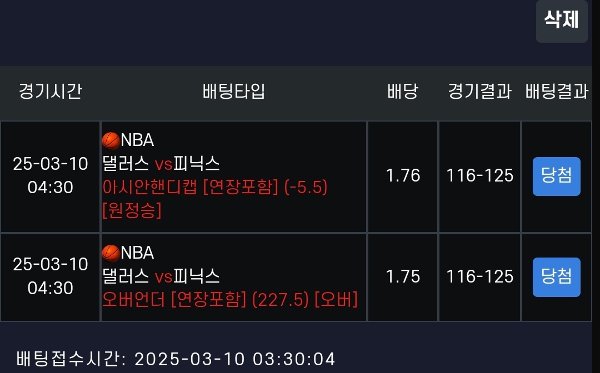Click the 116-125 score in the over/under row
Image resolution: width=600 pixels, height=373 pixels.
(480, 277)
